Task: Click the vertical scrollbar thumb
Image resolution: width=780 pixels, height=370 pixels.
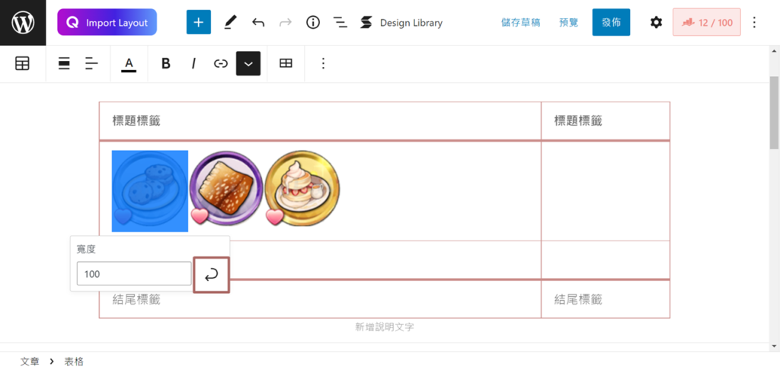Action: point(774,113)
